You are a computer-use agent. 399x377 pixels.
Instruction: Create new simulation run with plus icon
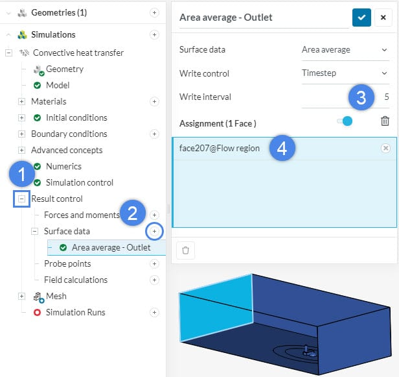coord(154,312)
